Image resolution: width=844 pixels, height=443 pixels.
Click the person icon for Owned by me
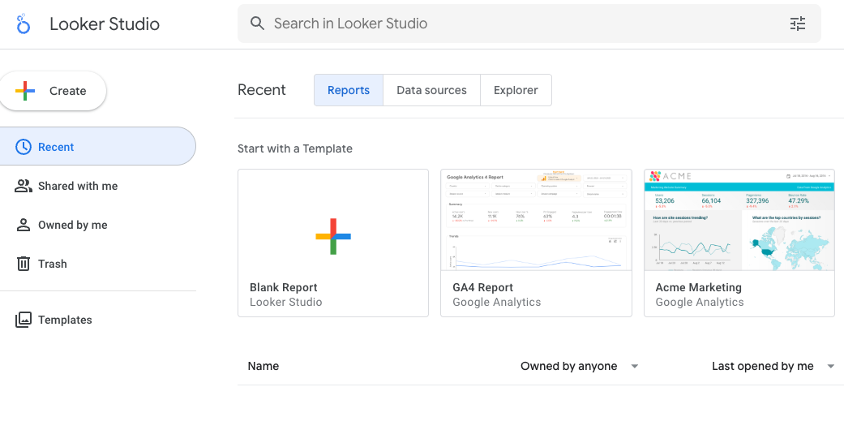24,225
